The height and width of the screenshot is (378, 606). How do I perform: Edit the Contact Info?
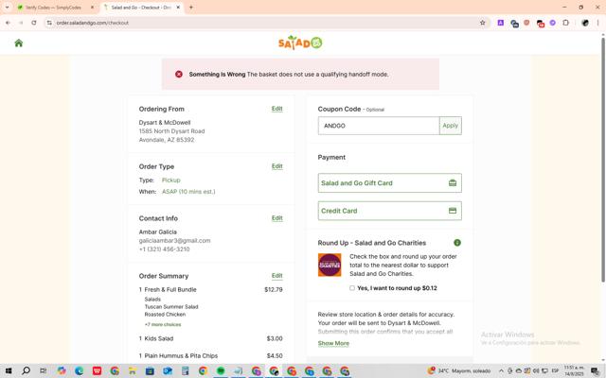277,218
